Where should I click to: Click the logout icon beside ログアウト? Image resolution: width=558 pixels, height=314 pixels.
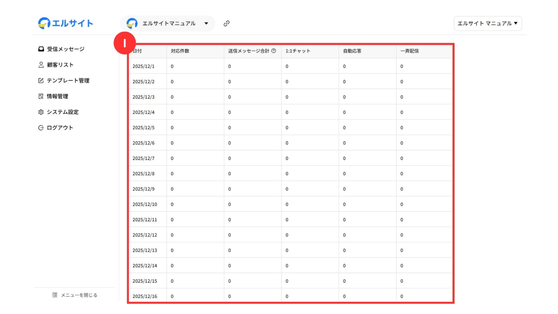41,128
